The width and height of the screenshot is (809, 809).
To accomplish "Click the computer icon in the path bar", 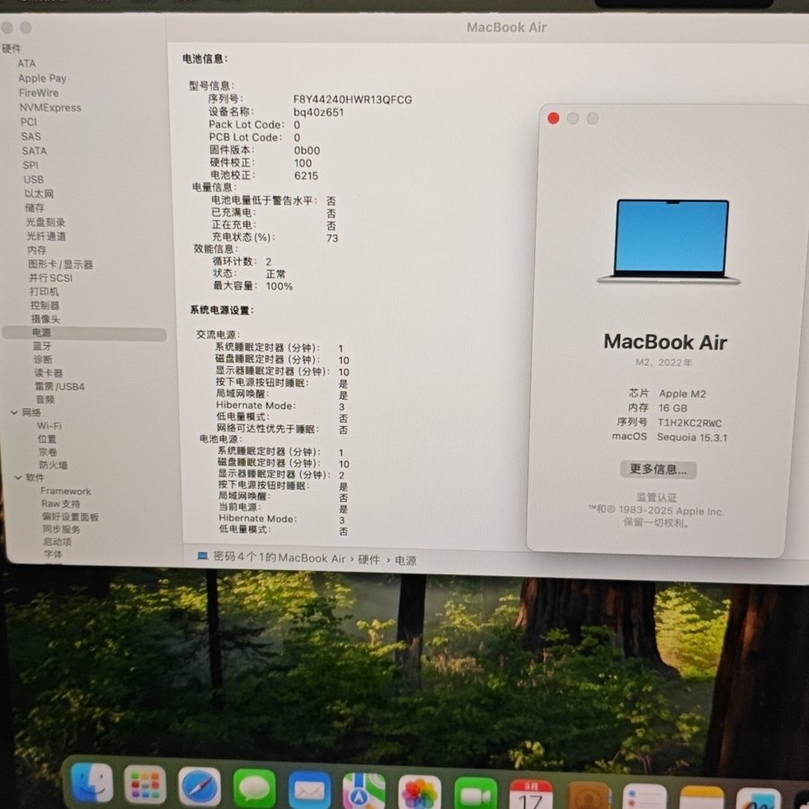I will pos(202,556).
